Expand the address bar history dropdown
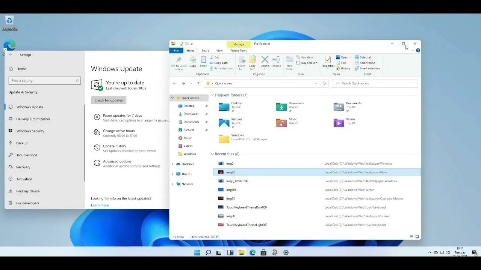 click(x=316, y=83)
